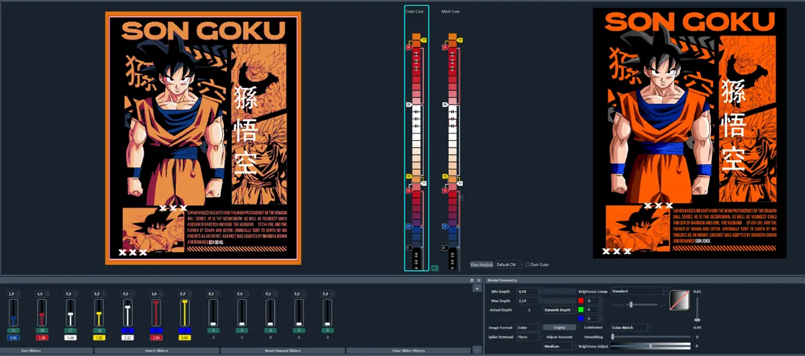
Task: Undock the sliders panel with float icon
Action: (x=472, y=280)
